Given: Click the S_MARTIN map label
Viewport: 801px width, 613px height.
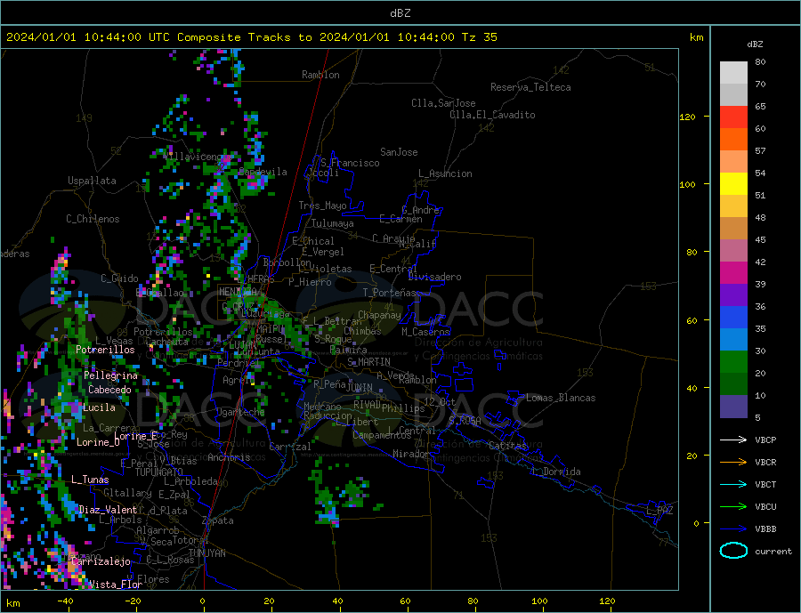Looking at the screenshot, I should [x=368, y=362].
